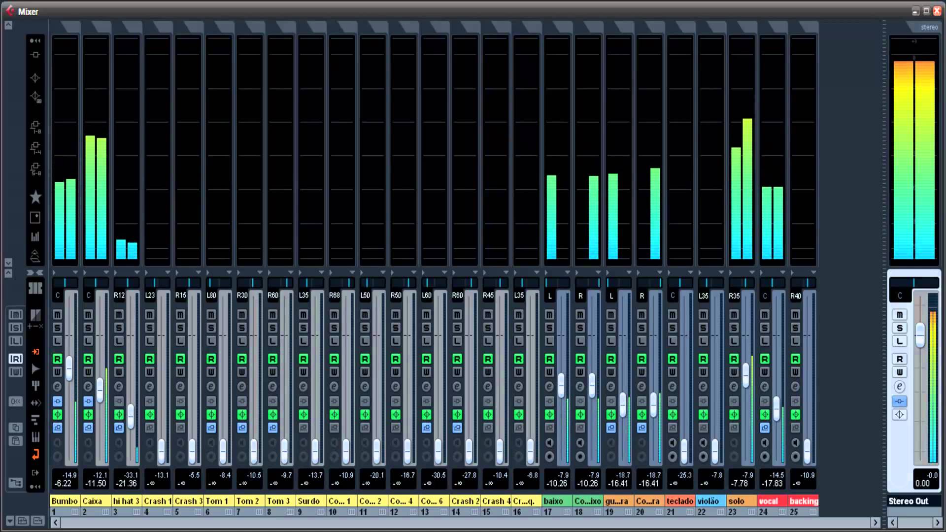Screen dimensions: 946x532
Task: Solo the solo channel
Action: click(x=734, y=328)
